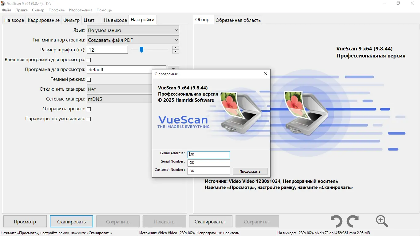Click the Сканировать+ button
420x236 pixels.
[210, 222]
